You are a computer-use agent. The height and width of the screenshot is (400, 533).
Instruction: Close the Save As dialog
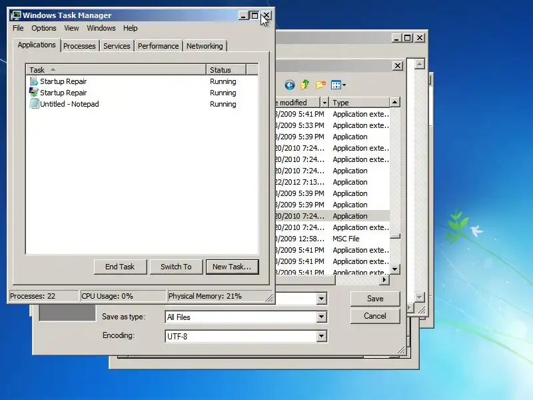coord(398,65)
